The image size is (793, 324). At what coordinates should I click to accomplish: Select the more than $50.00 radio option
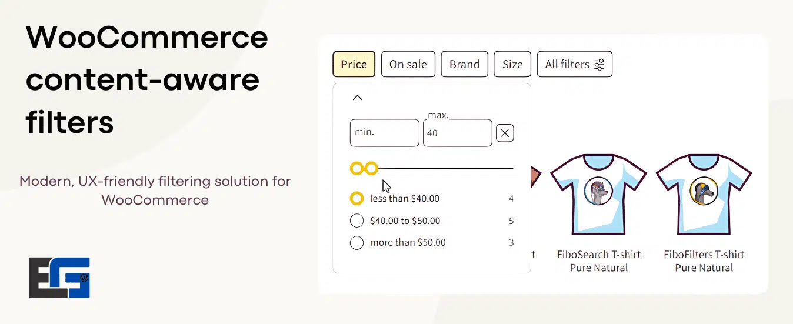pyautogui.click(x=356, y=242)
